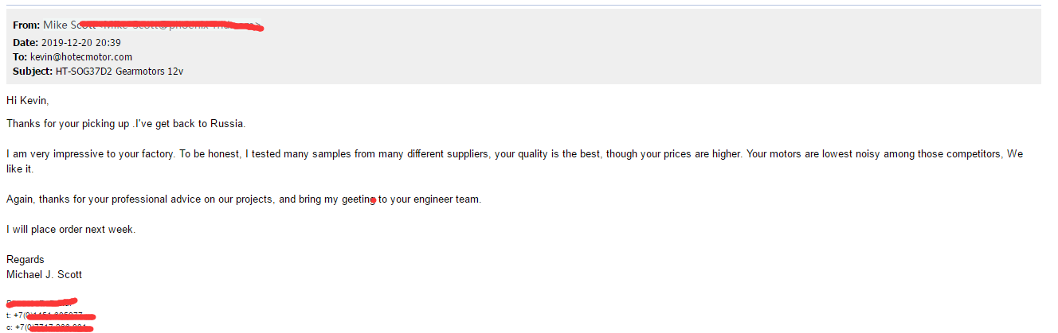Click the "Date:" header label
This screenshot has height=333, width=1058.
point(25,42)
